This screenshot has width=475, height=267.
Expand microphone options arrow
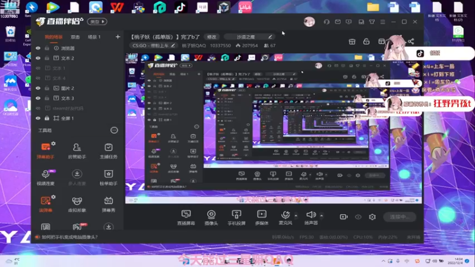click(296, 215)
